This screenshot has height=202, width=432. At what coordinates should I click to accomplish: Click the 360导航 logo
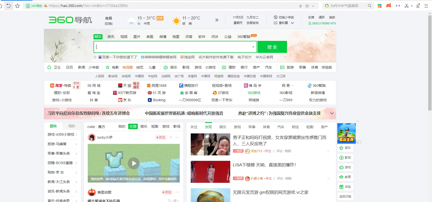[70, 20]
